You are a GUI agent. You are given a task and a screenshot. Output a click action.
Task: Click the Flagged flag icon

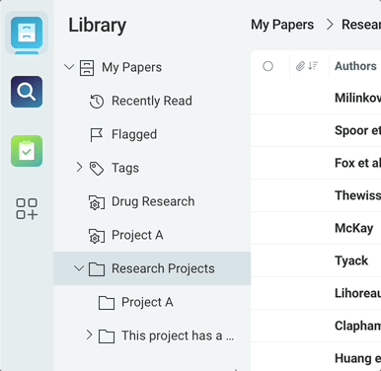(x=97, y=135)
